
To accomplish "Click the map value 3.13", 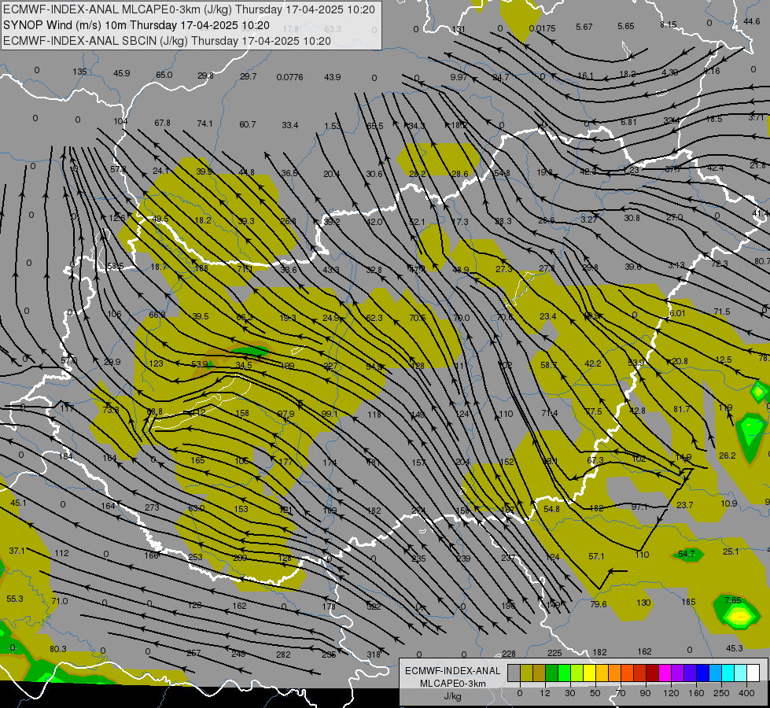I will 676,265.
